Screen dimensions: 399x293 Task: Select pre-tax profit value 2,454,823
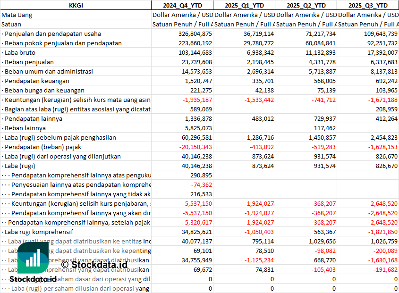384,137
